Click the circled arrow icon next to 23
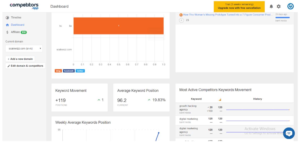 pyautogui.click(x=181, y=20)
